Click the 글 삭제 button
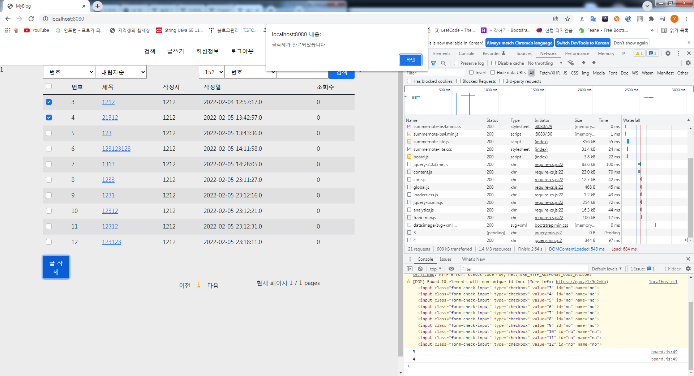Viewport: 694px width, 376px height. coord(56,267)
